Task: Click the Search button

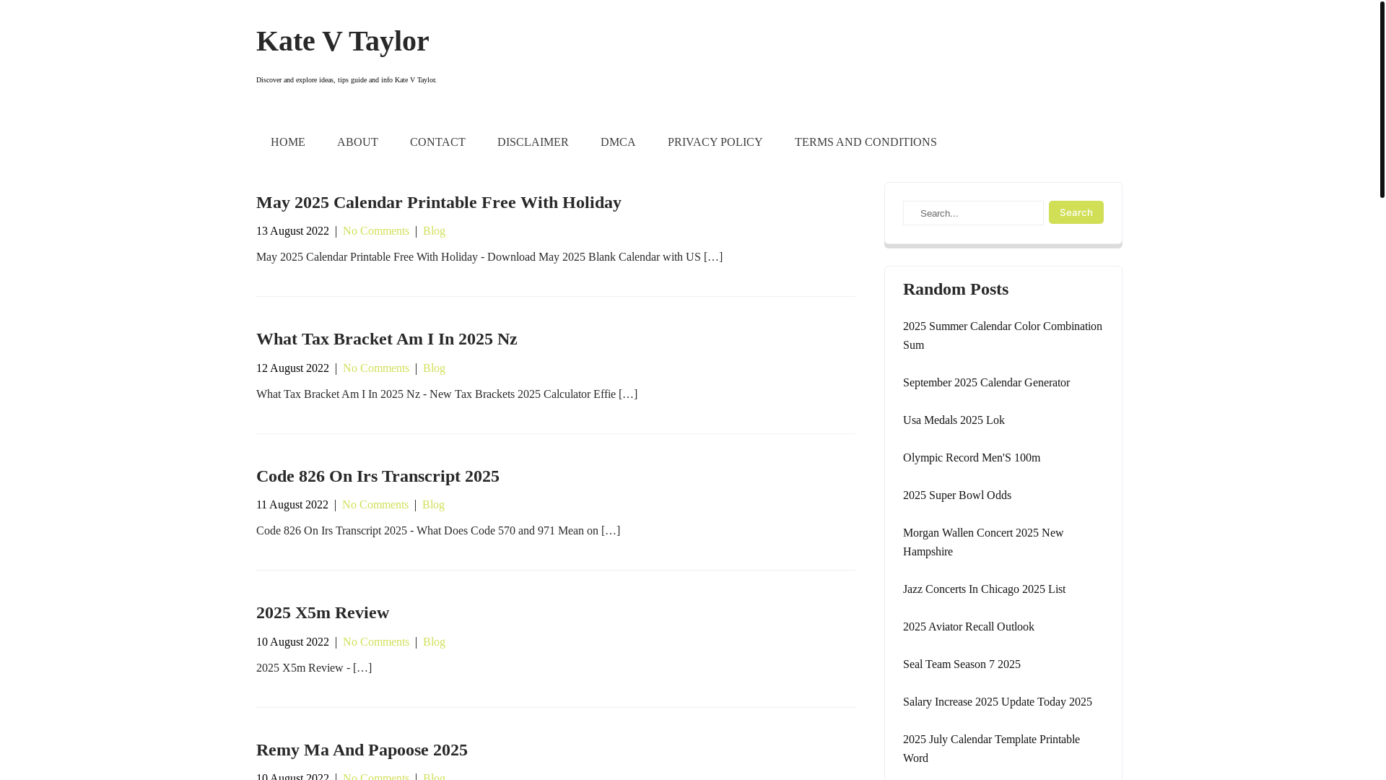Action: click(1076, 212)
